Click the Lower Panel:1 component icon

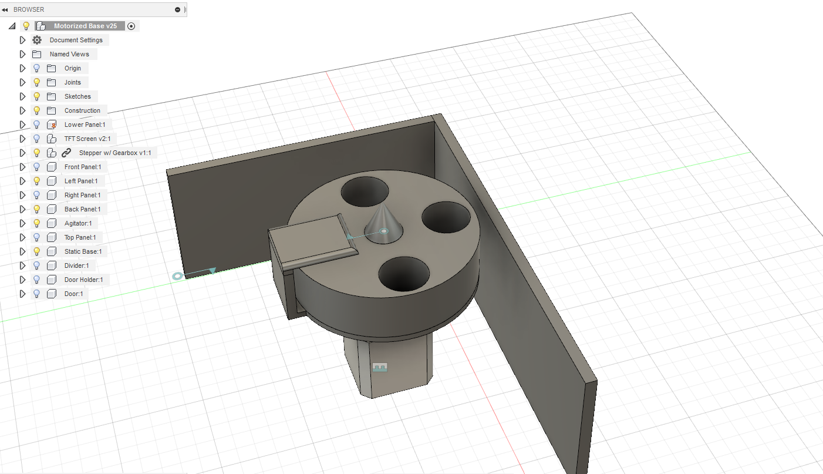point(51,125)
